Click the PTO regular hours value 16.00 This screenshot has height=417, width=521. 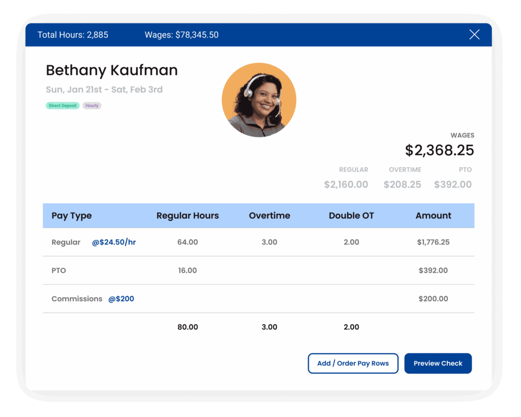click(187, 271)
